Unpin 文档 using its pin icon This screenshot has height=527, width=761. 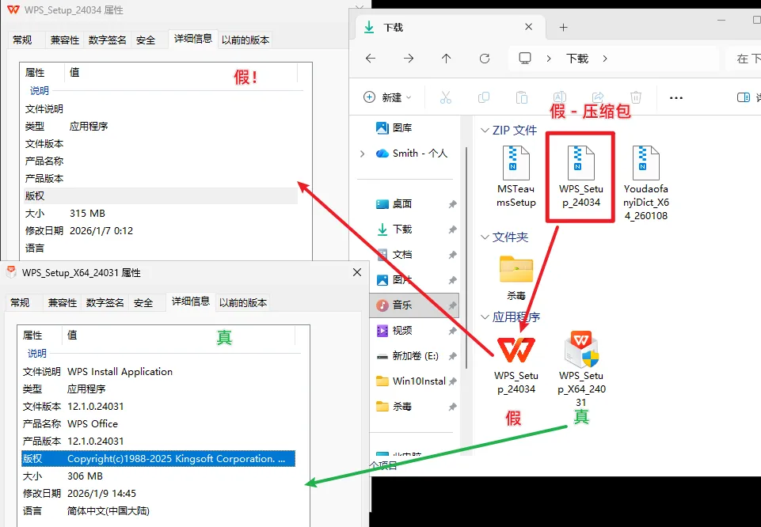pos(452,255)
